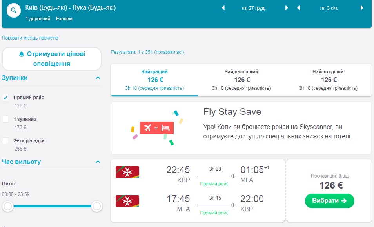Go to next return date
This screenshot has height=227, width=374.
click(361, 8)
